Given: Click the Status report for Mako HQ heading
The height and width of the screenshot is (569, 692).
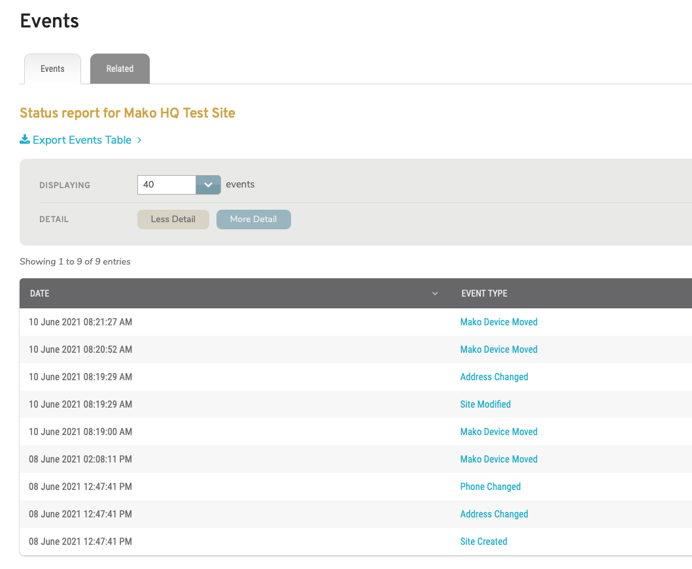Looking at the screenshot, I should [x=128, y=112].
